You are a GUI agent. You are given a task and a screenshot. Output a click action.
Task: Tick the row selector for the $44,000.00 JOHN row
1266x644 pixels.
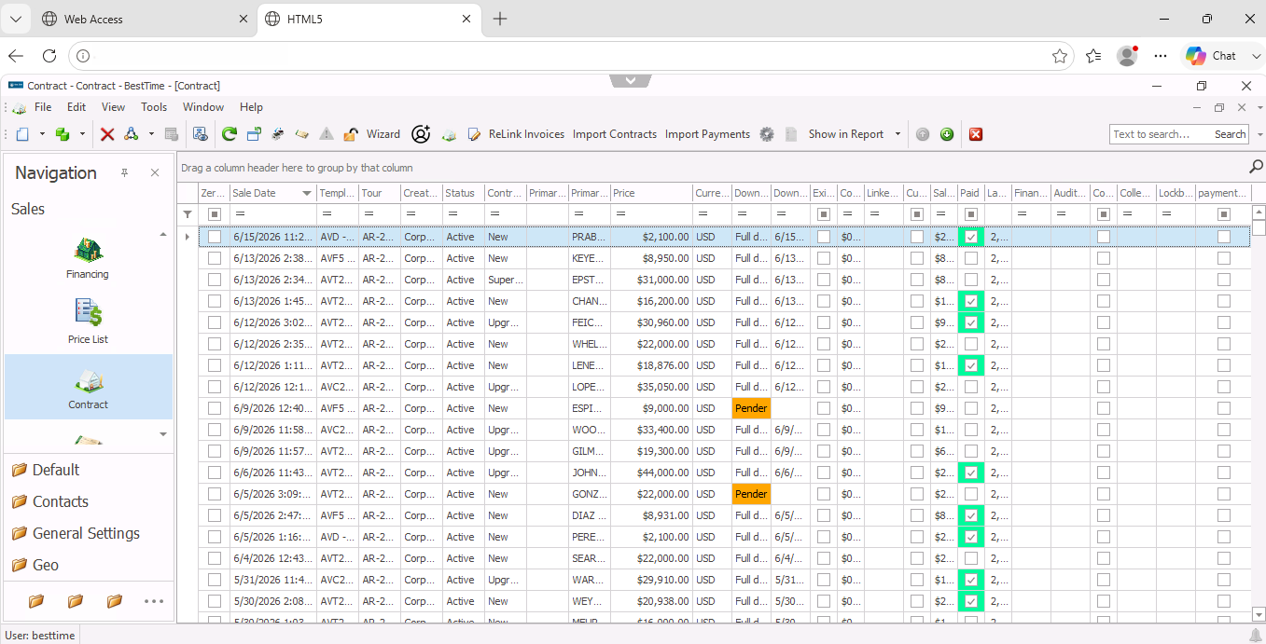click(x=215, y=473)
